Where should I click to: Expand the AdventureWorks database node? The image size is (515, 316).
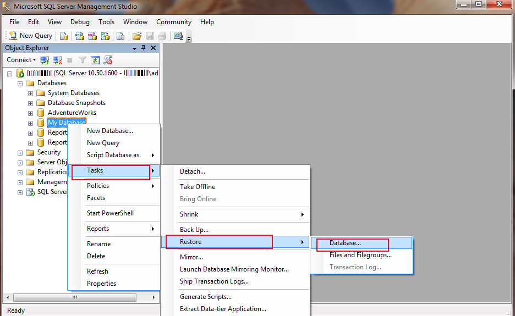coord(30,114)
